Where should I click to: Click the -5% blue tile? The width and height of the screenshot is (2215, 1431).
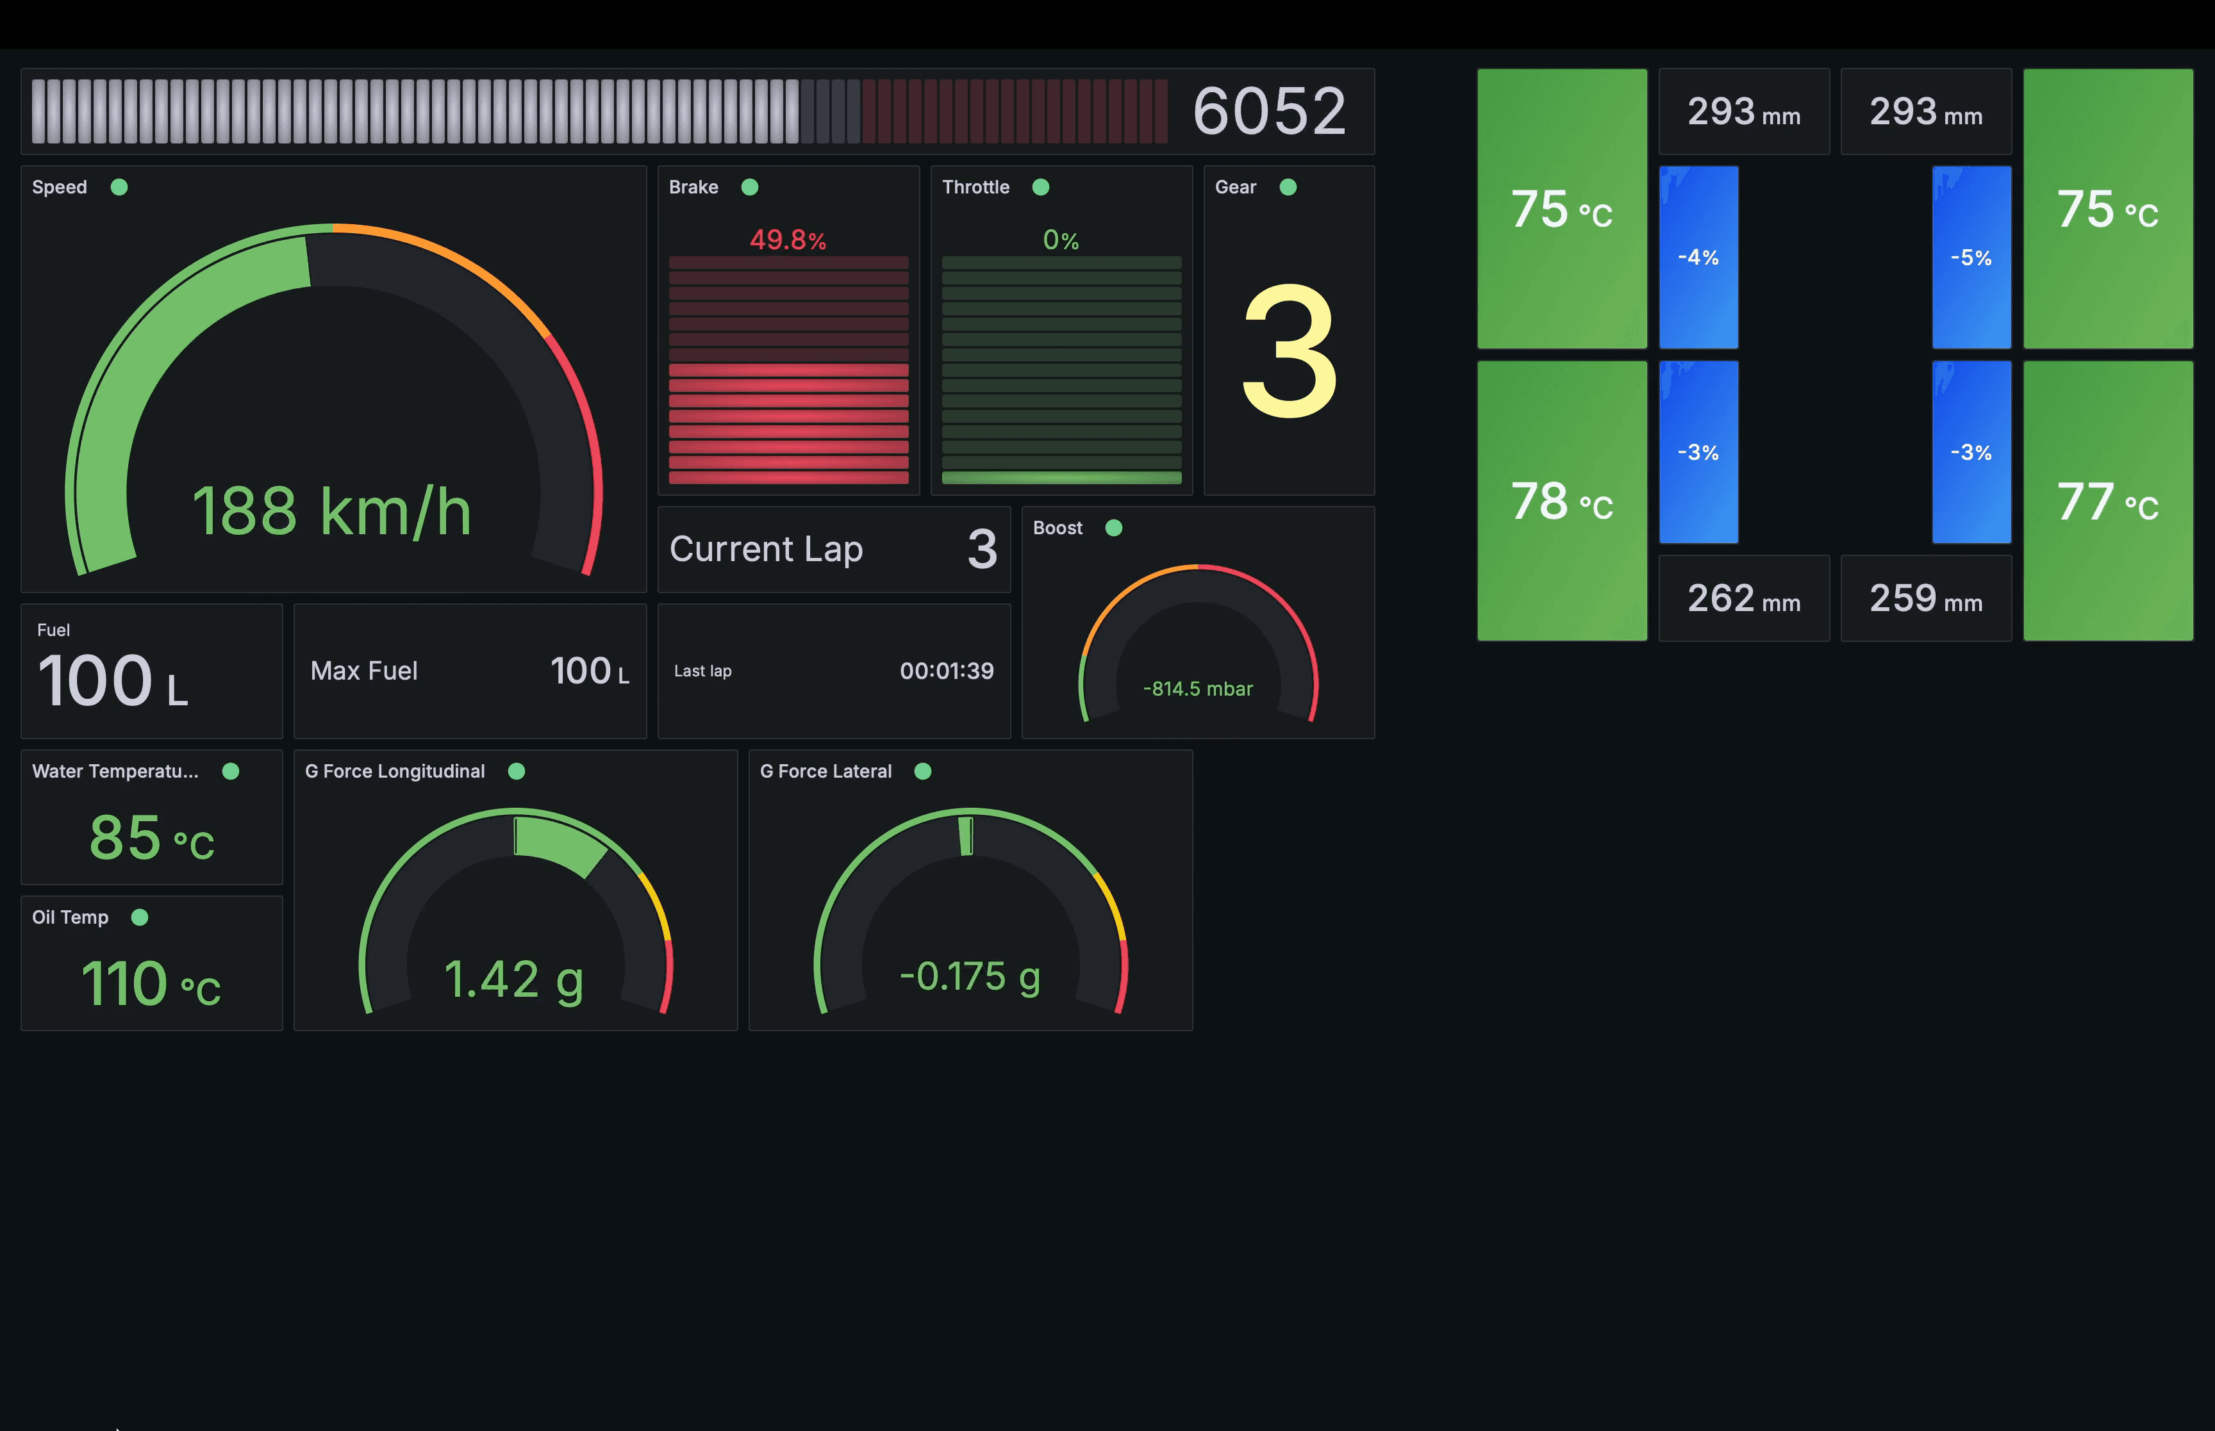tap(1971, 258)
